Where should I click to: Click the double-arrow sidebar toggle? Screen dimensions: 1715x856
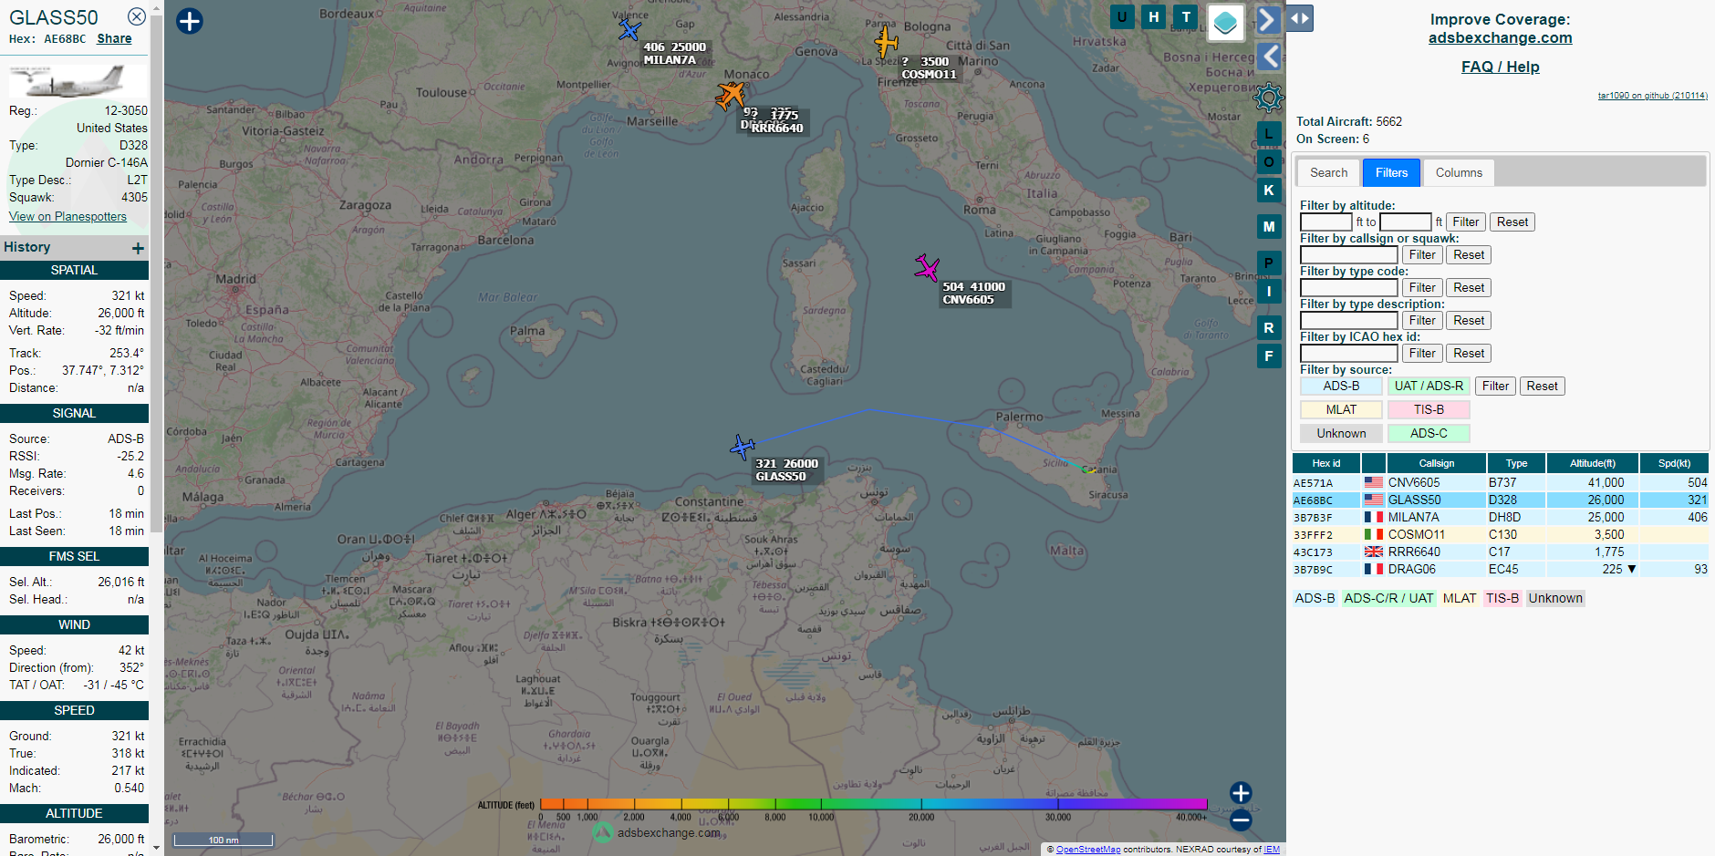(x=1300, y=18)
